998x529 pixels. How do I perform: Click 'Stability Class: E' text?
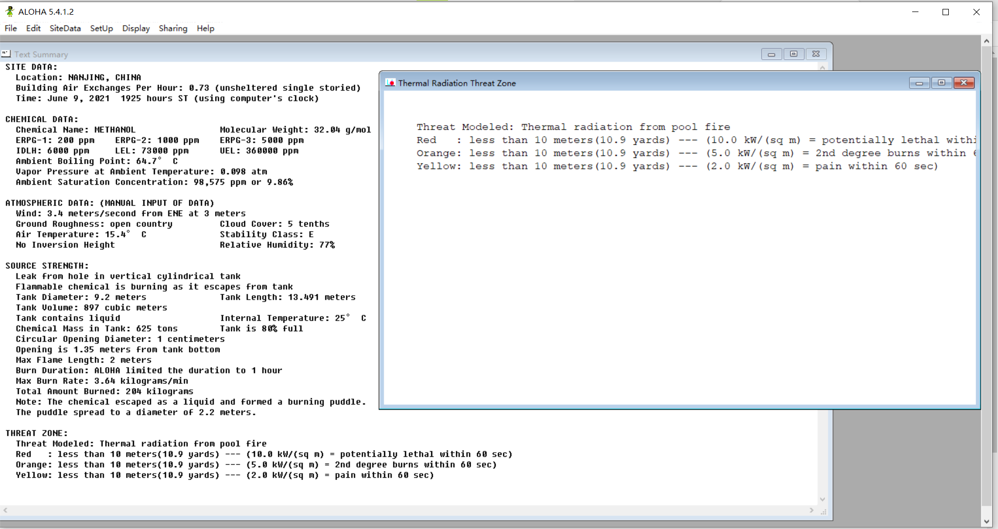[267, 234]
